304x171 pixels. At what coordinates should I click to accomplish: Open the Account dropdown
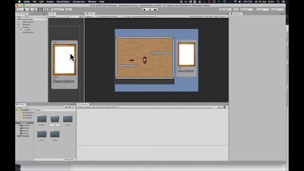point(247,9)
